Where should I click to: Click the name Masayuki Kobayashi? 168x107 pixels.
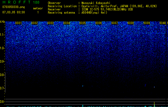96,3
